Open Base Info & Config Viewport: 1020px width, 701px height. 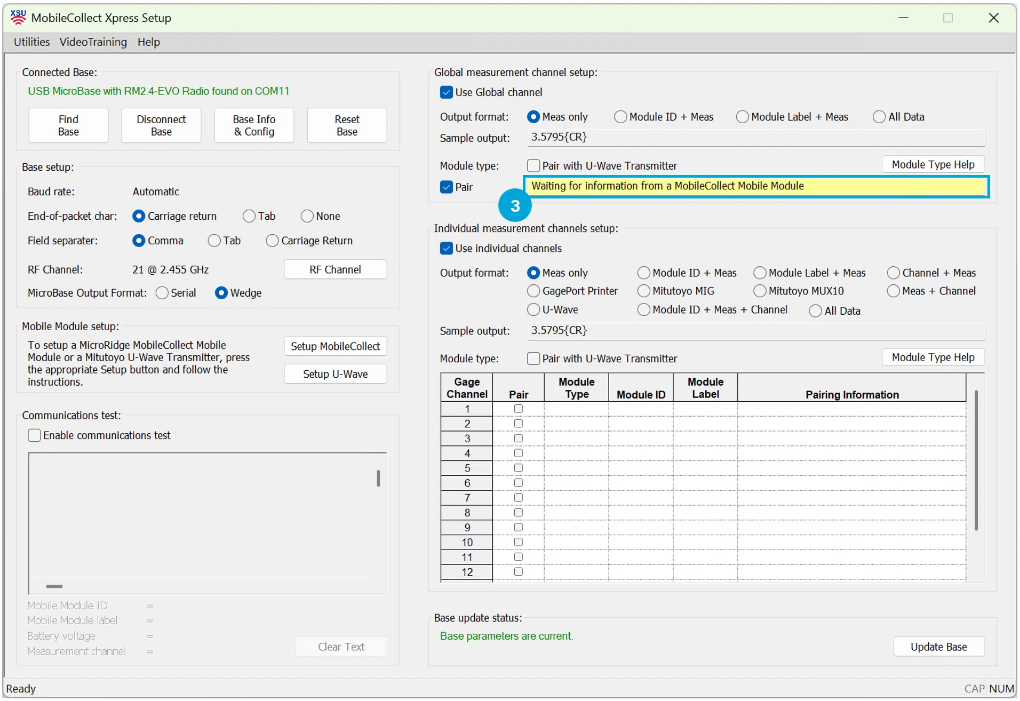[x=254, y=125]
